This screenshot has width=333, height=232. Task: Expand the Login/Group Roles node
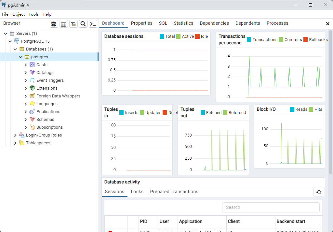point(15,135)
